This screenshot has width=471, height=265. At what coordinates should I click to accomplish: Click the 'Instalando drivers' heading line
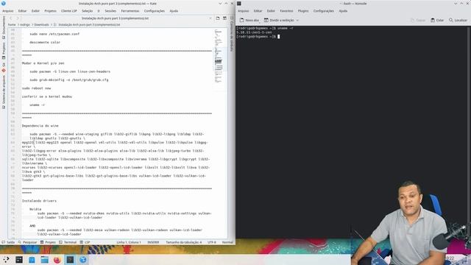click(x=39, y=201)
